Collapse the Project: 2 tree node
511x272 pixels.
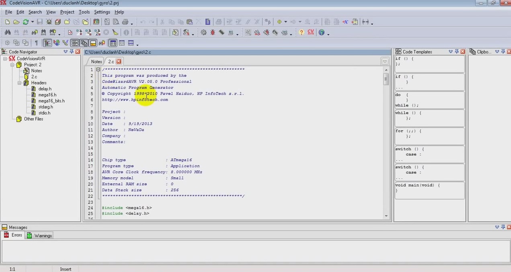point(12,65)
